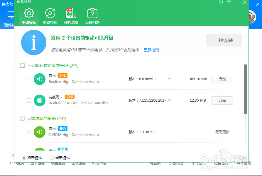This screenshot has width=262, height=176.
Task: Open the 驱动安装 tab
Action: (29, 17)
